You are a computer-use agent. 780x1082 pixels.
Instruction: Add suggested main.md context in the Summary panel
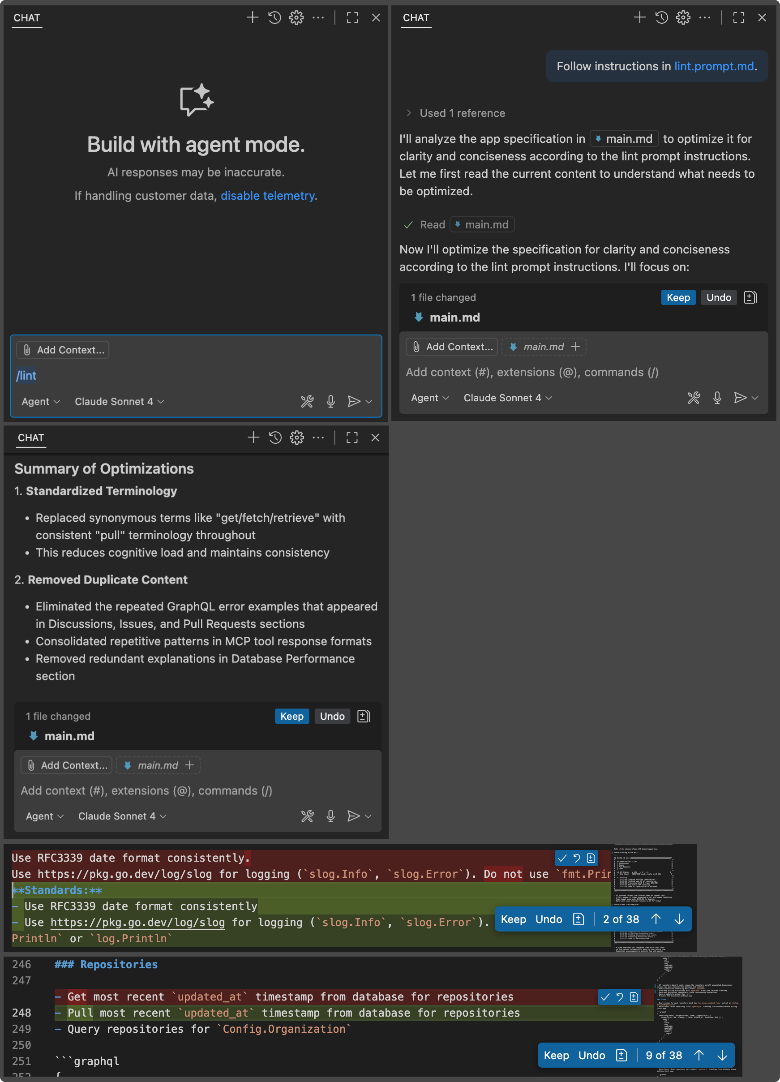click(189, 765)
